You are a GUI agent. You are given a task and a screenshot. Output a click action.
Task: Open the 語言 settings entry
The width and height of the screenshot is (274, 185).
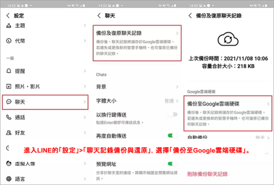(x=46, y=179)
